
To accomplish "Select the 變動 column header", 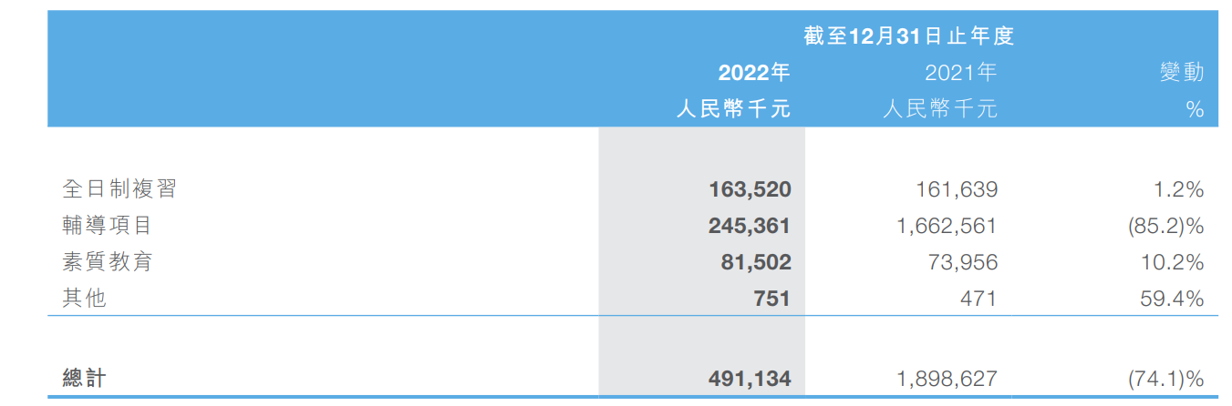I will pos(1182,73).
